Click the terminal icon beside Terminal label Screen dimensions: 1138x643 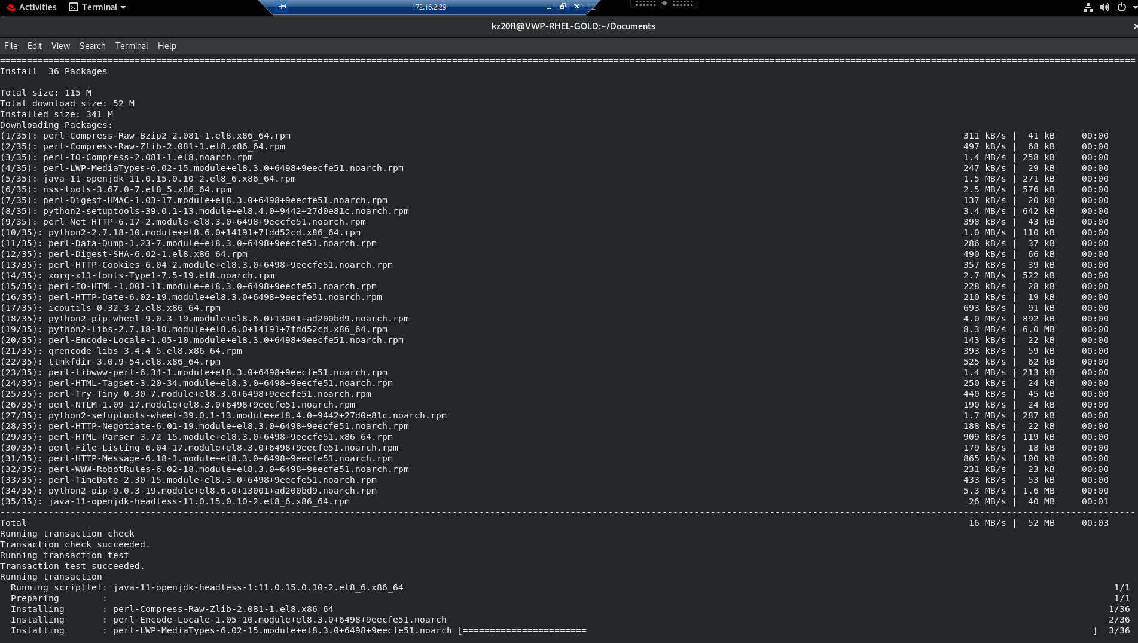74,7
